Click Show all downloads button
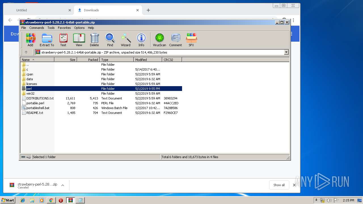 click(279, 185)
